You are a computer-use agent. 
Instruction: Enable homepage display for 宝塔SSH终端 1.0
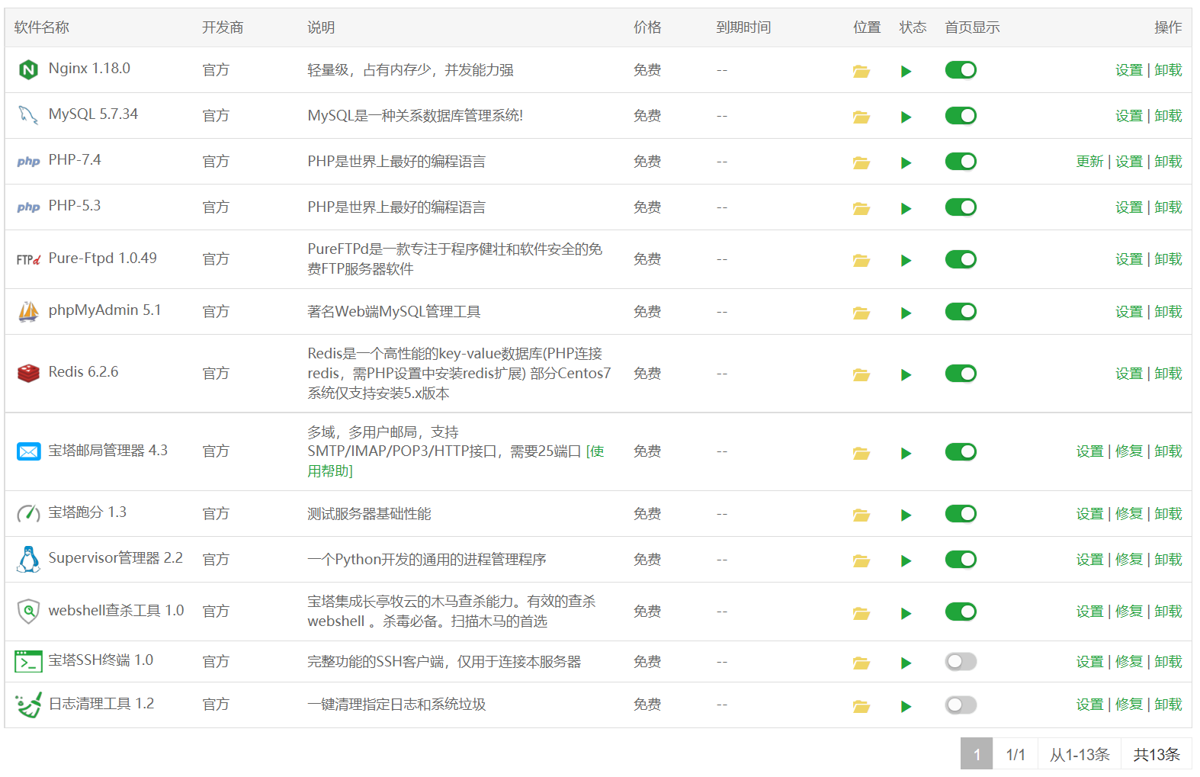coord(961,662)
